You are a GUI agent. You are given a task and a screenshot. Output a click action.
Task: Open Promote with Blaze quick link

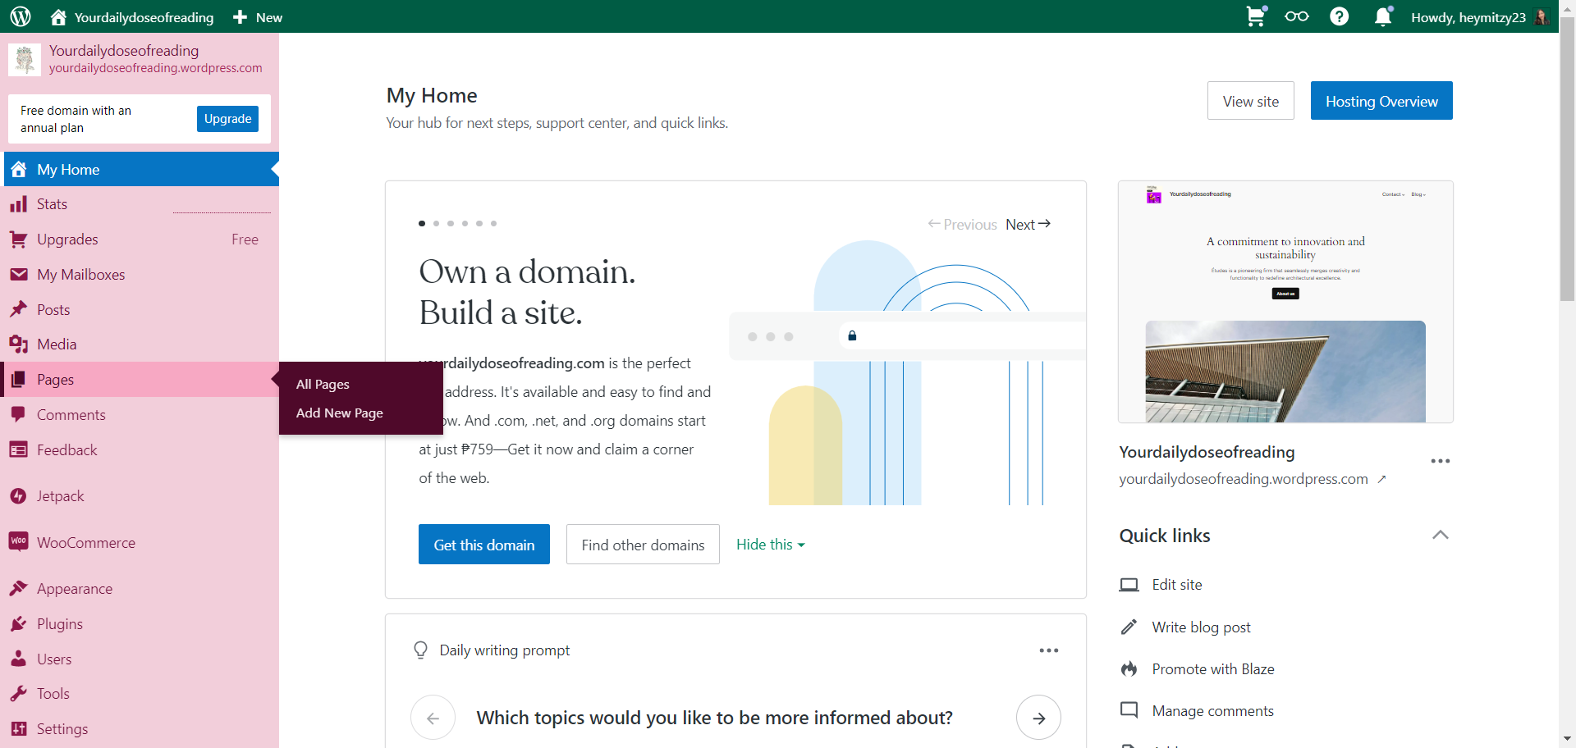[x=1213, y=669]
